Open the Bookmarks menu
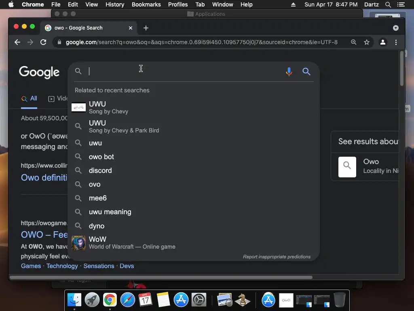The image size is (414, 311). (146, 4)
